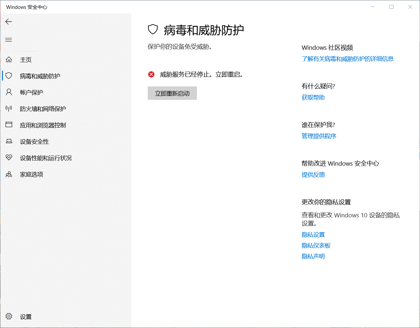This screenshot has height=328, width=420.
Task: Maximize the Windows 安全中心 window
Action: click(391, 7)
